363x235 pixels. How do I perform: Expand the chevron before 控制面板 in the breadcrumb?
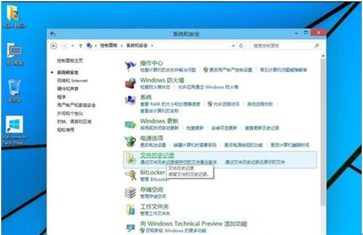[96, 46]
